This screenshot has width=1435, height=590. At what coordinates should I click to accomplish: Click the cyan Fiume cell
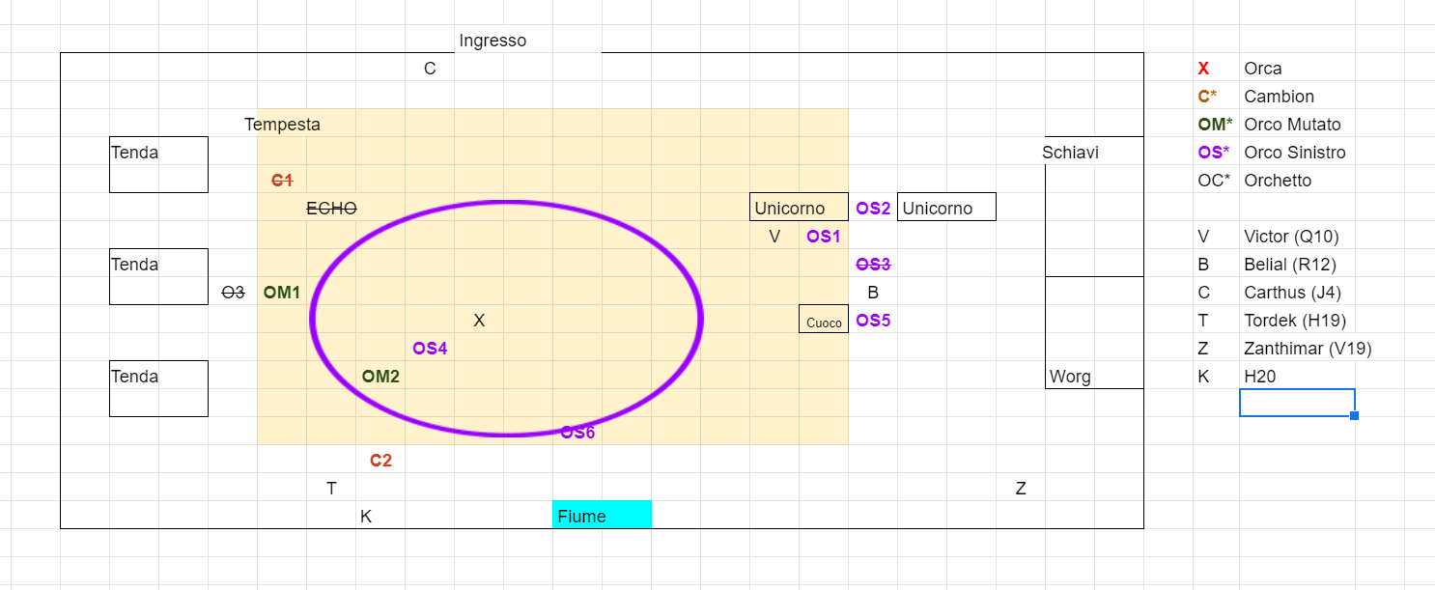click(601, 516)
